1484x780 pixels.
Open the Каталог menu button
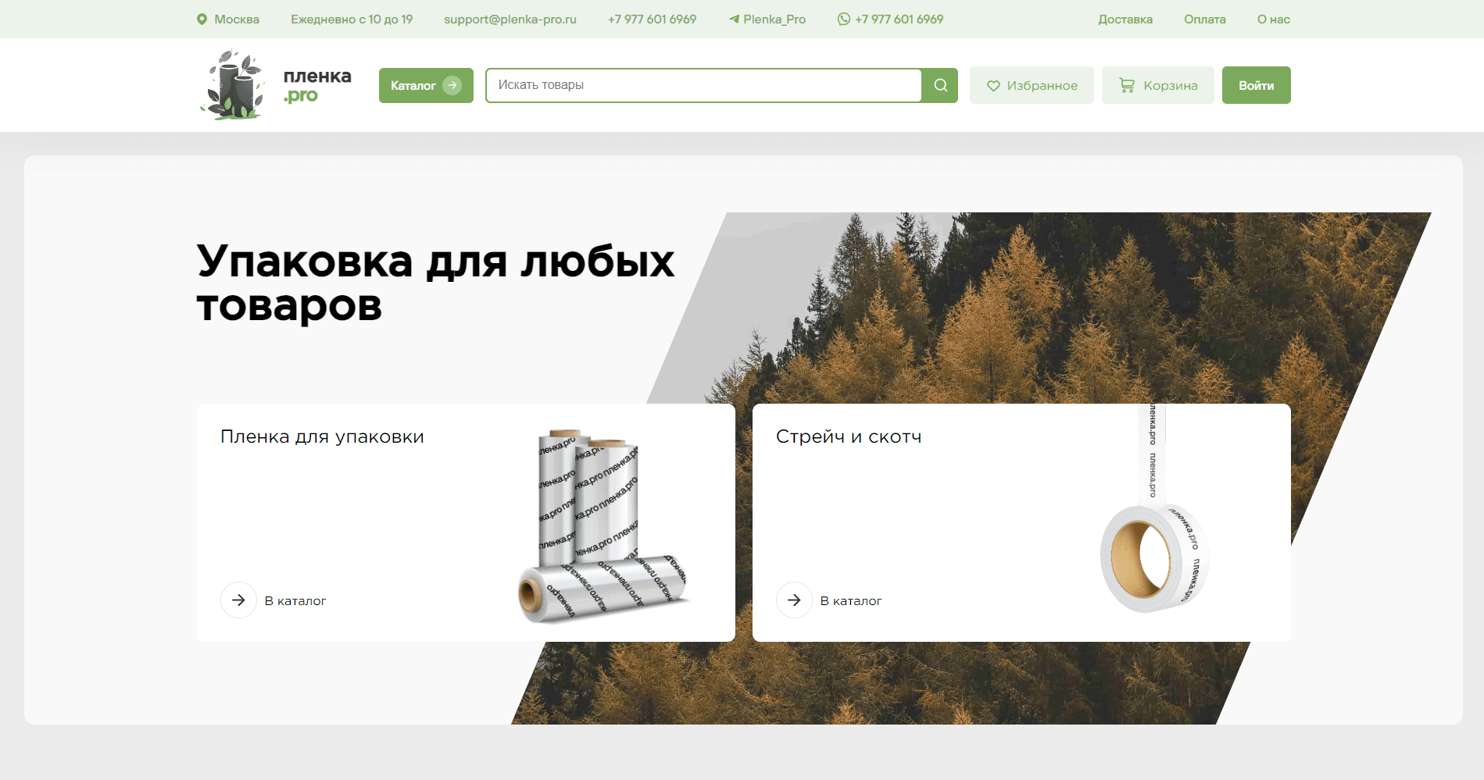426,85
